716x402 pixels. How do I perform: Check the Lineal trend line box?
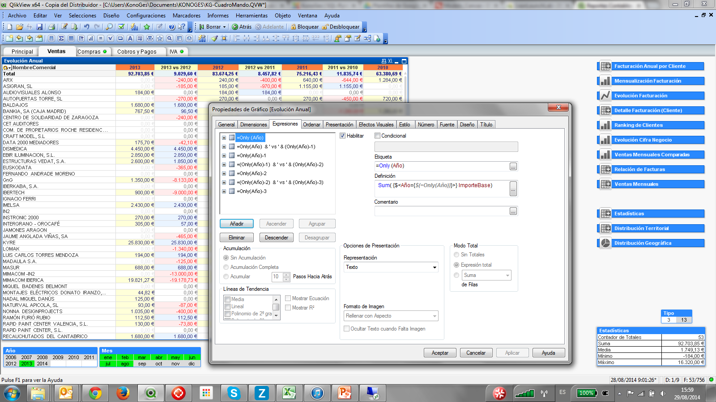pos(228,306)
